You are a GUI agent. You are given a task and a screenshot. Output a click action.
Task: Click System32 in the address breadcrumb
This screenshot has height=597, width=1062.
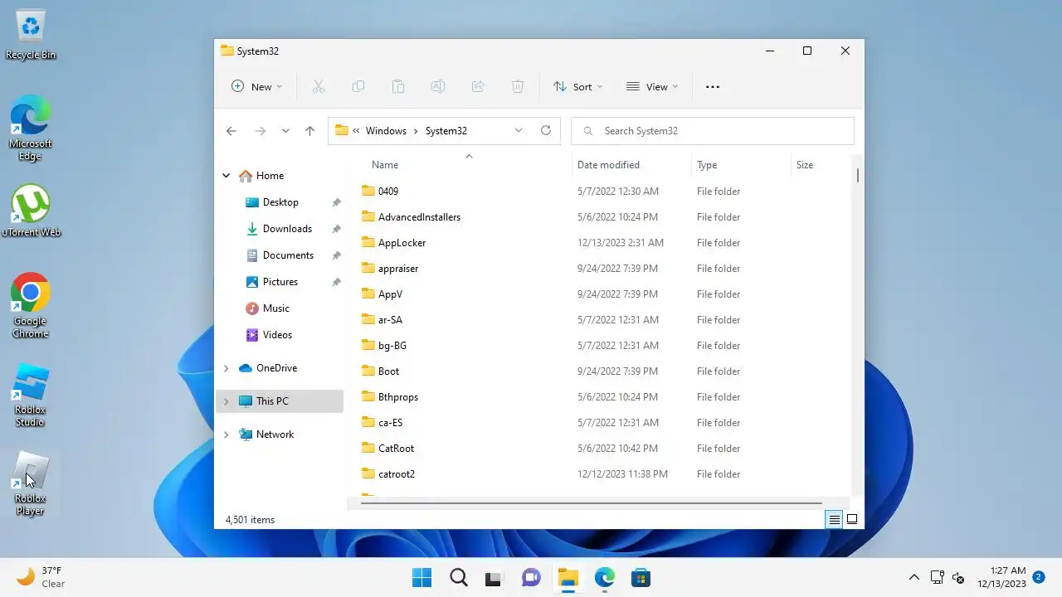446,131
